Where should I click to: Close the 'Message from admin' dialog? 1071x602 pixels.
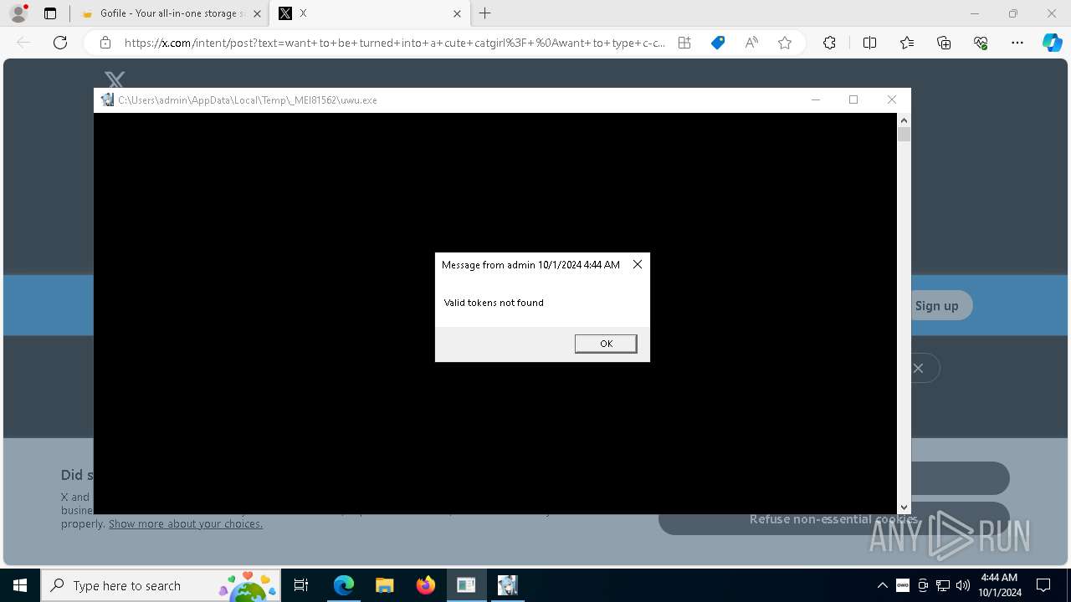[638, 264]
